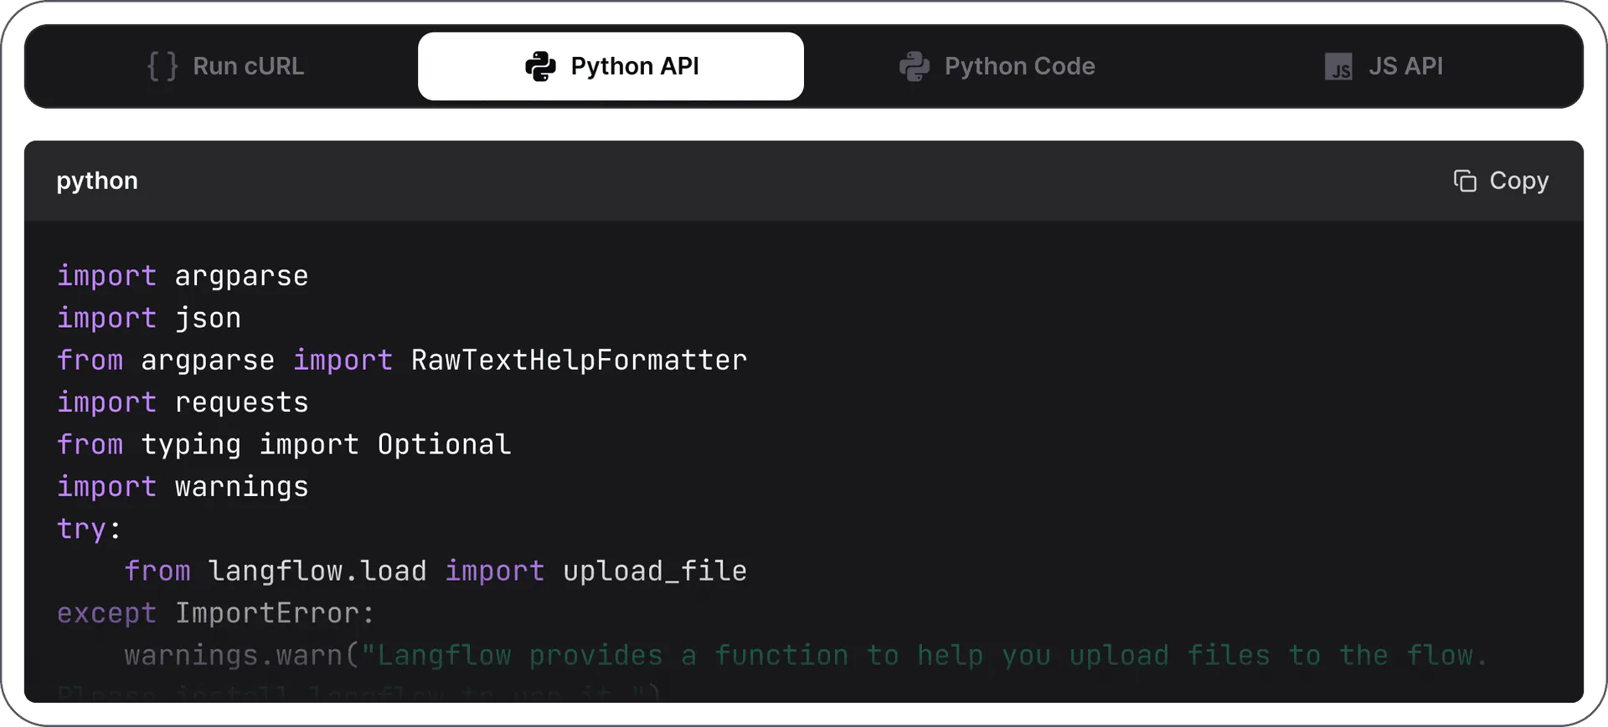This screenshot has height=727, width=1608.
Task: Click the Python logo beside Python Code
Action: coord(915,66)
